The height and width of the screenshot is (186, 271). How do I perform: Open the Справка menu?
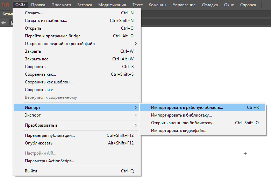(248, 5)
